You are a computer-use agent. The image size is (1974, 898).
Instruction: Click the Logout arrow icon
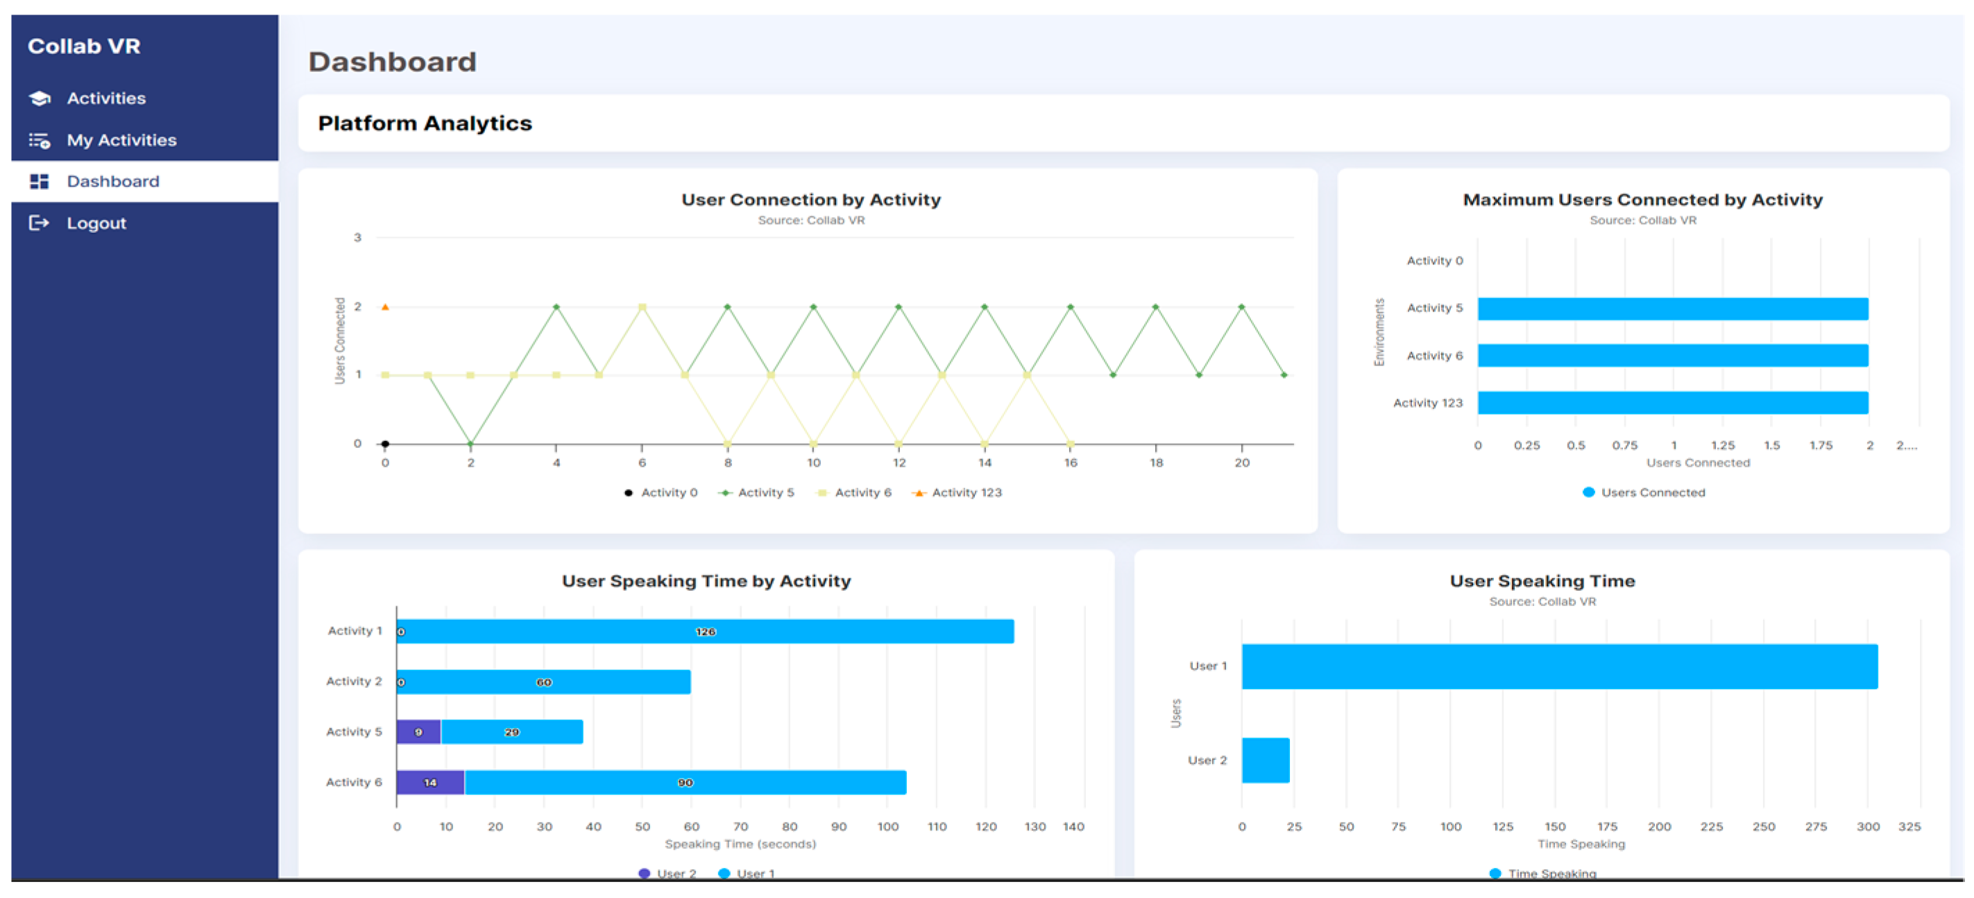[x=39, y=223]
